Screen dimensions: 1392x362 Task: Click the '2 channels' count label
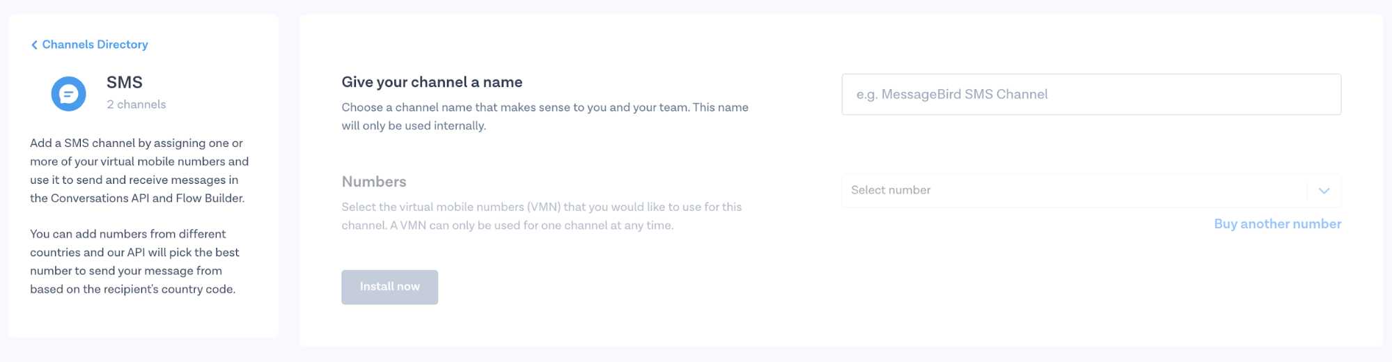[x=136, y=104]
